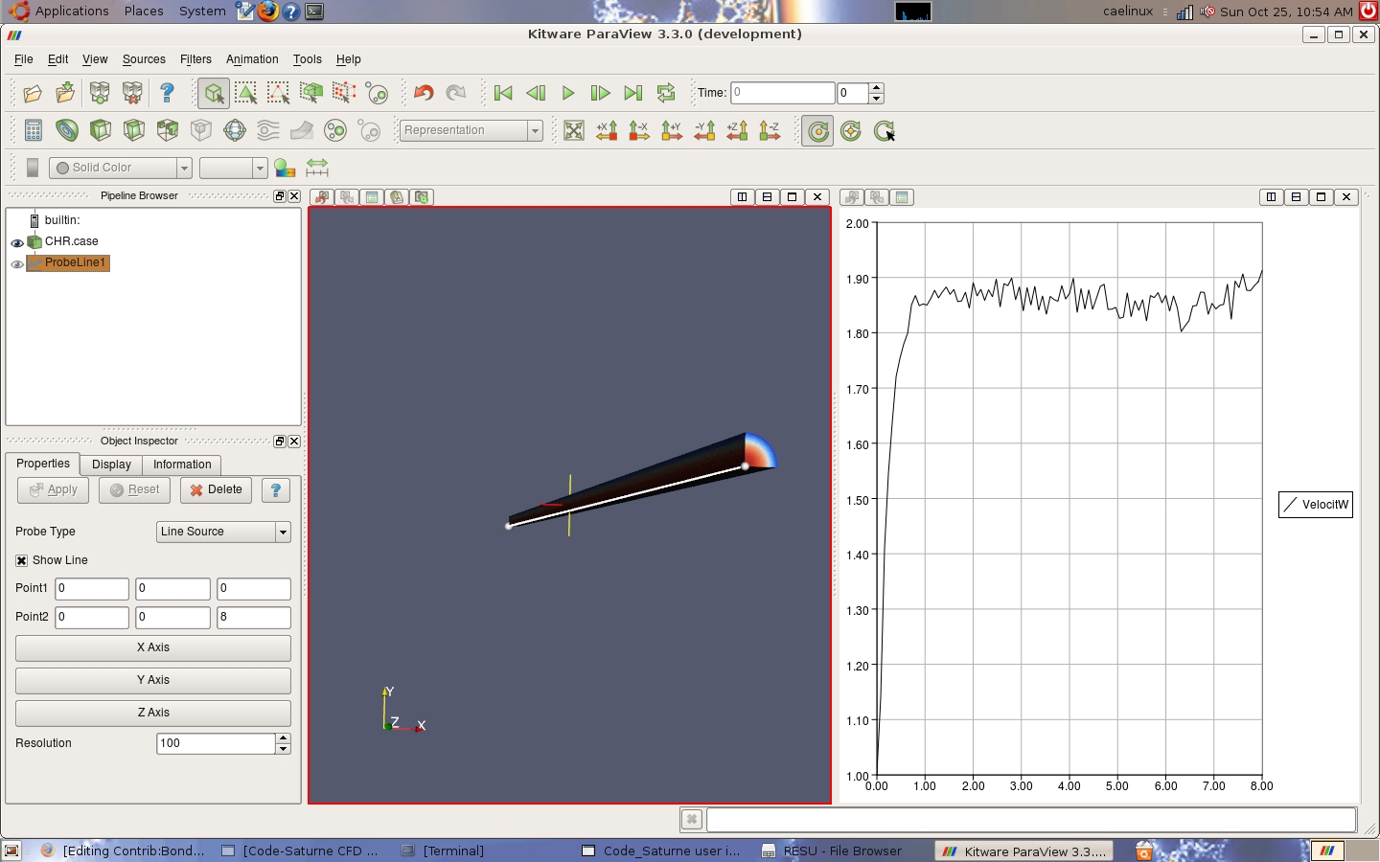Open the Sources menu

pos(144,59)
